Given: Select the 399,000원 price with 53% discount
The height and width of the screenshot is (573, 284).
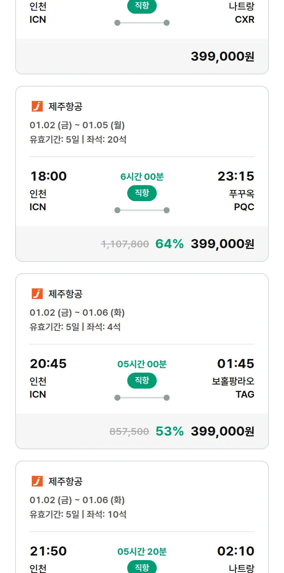Looking at the screenshot, I should click(x=222, y=431).
